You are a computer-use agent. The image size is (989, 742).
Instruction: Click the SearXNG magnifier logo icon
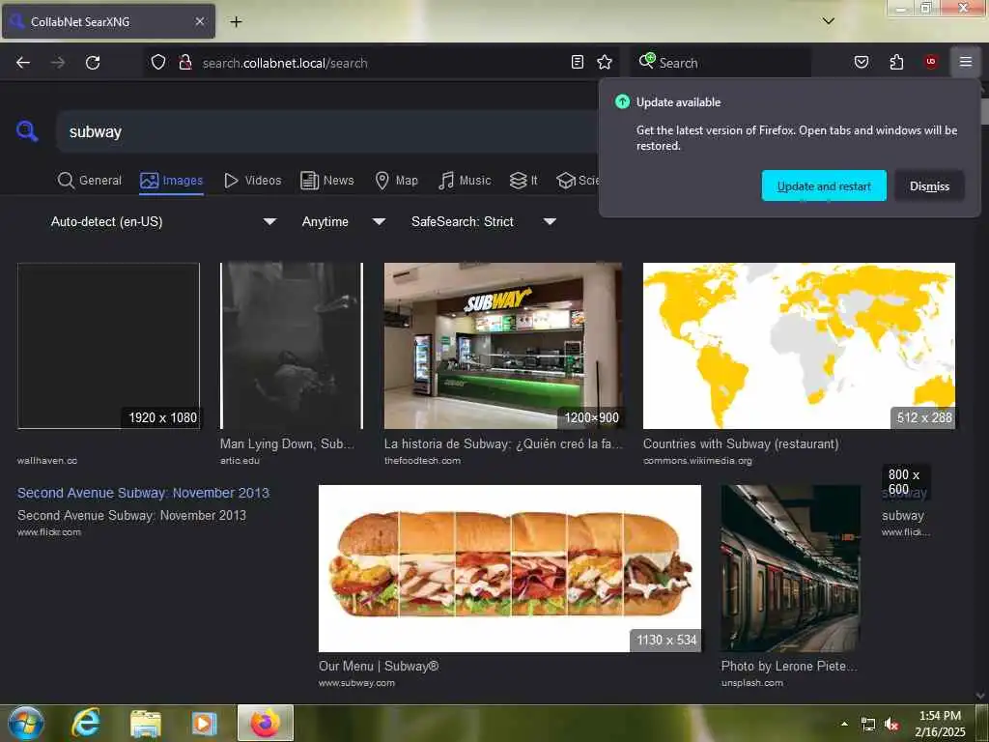tap(27, 131)
